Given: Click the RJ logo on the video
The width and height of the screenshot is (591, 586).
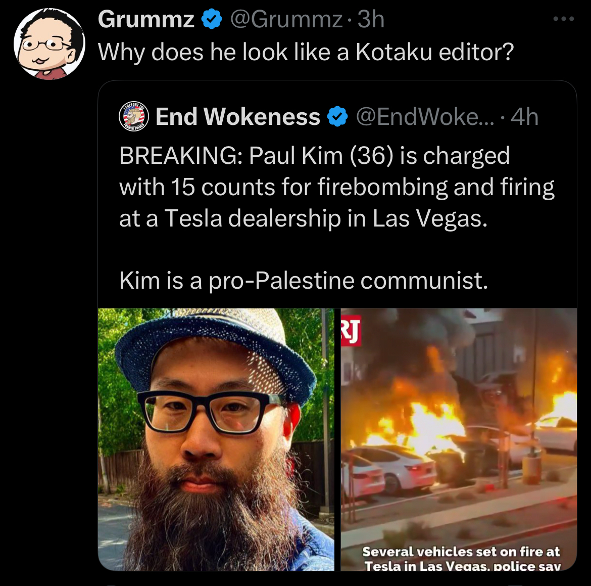Looking at the screenshot, I should point(351,331).
